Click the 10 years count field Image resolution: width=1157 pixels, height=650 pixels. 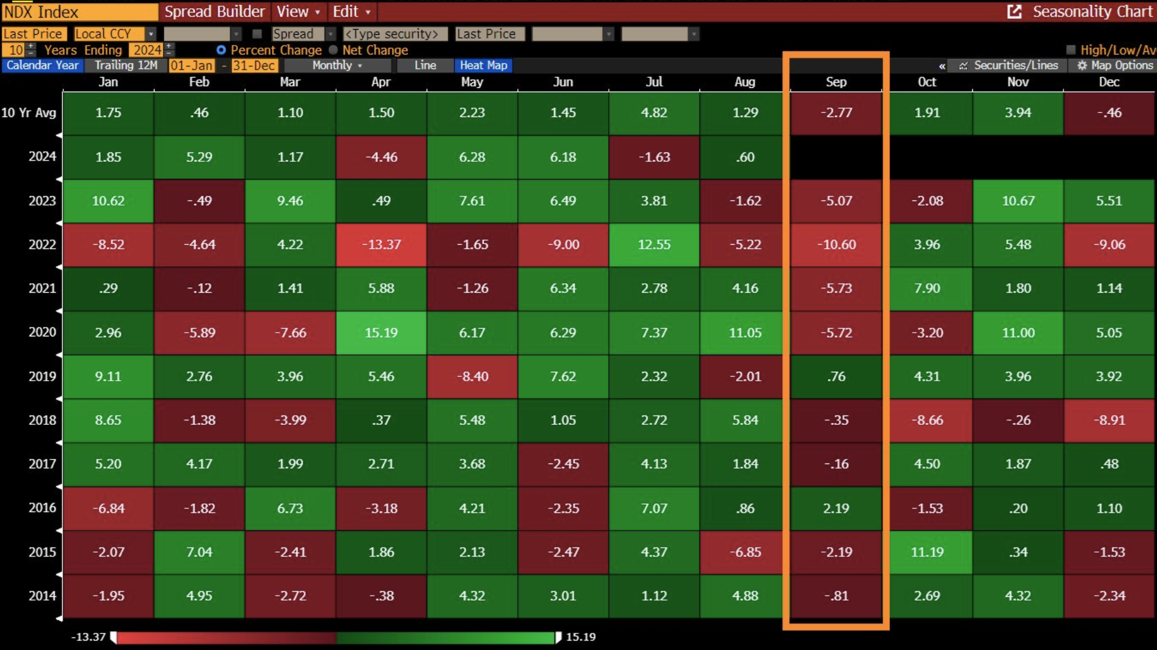(15, 50)
